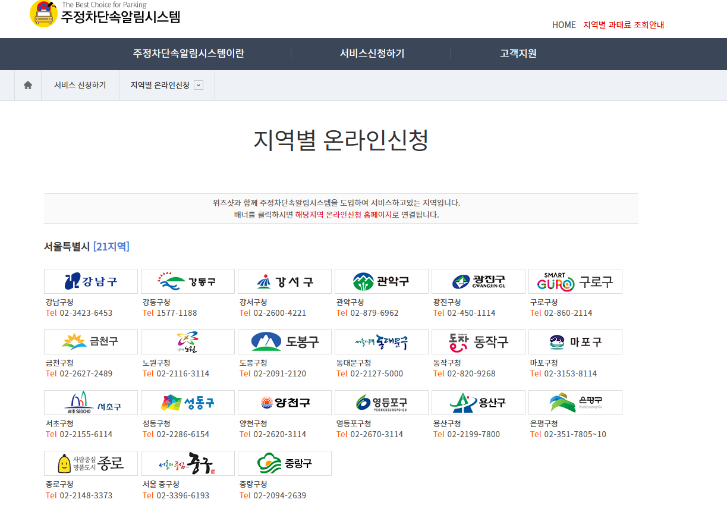This screenshot has height=515, width=727.
Task: Click 강동구청 phone 1577-1188
Action: (x=177, y=313)
